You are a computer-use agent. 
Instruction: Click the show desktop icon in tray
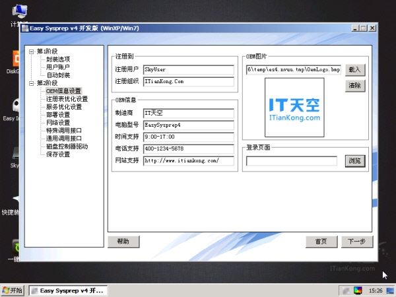click(390, 290)
